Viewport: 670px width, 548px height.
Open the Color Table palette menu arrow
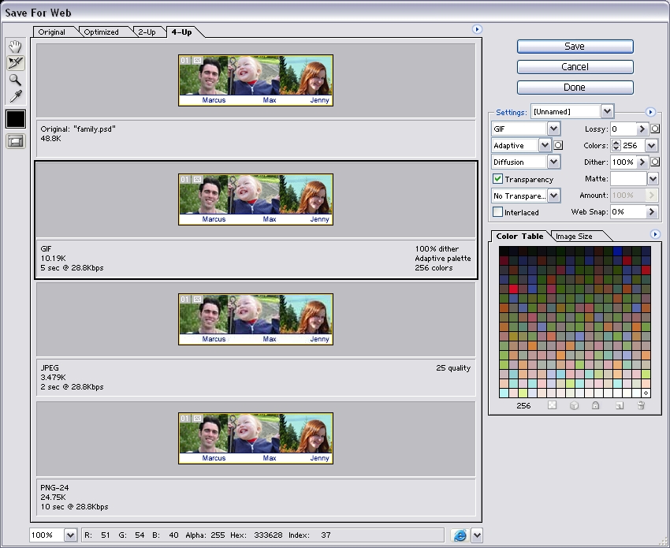click(x=654, y=234)
